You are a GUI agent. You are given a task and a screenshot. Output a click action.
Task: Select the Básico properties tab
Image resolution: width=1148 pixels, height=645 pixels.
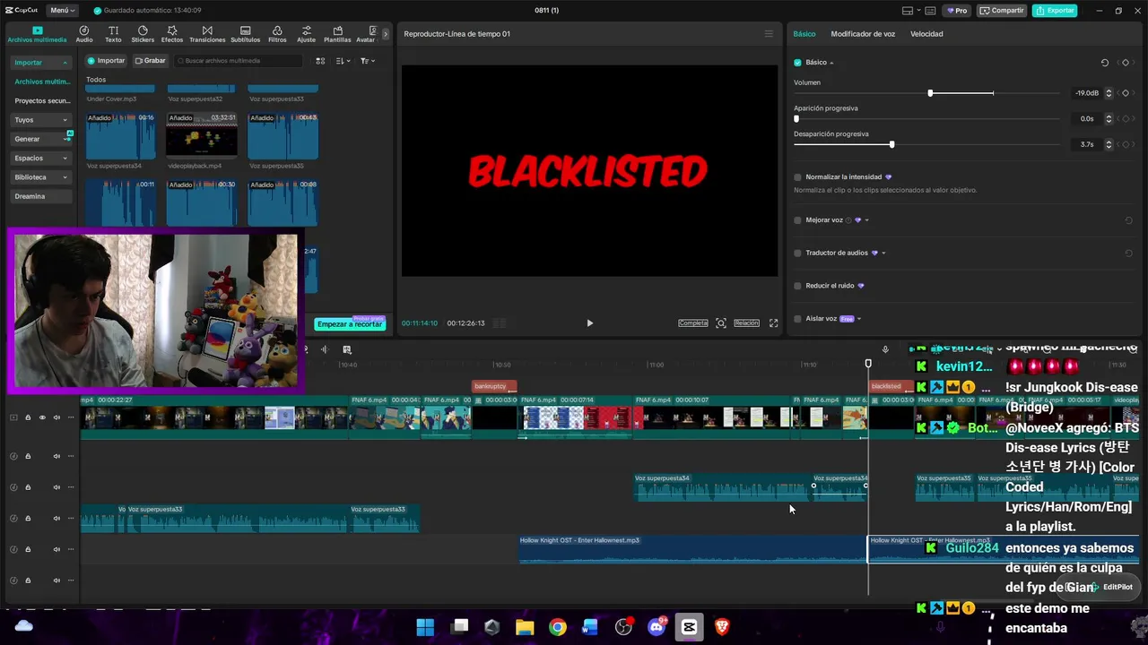(804, 34)
